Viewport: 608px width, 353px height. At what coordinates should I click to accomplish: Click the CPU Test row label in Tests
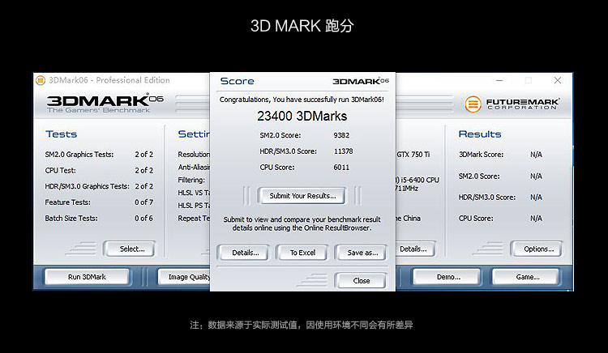click(x=61, y=170)
